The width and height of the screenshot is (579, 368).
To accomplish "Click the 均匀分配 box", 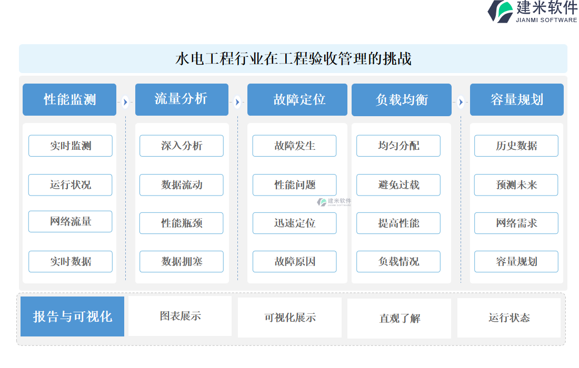I will [x=398, y=146].
